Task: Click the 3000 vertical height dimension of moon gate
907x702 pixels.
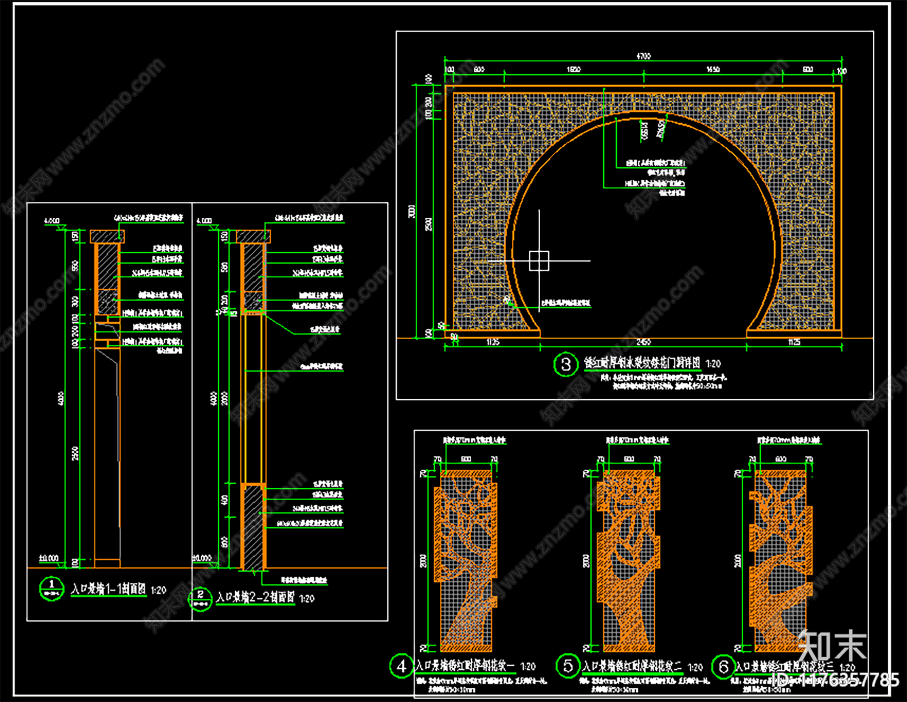Action: pyautogui.click(x=412, y=212)
